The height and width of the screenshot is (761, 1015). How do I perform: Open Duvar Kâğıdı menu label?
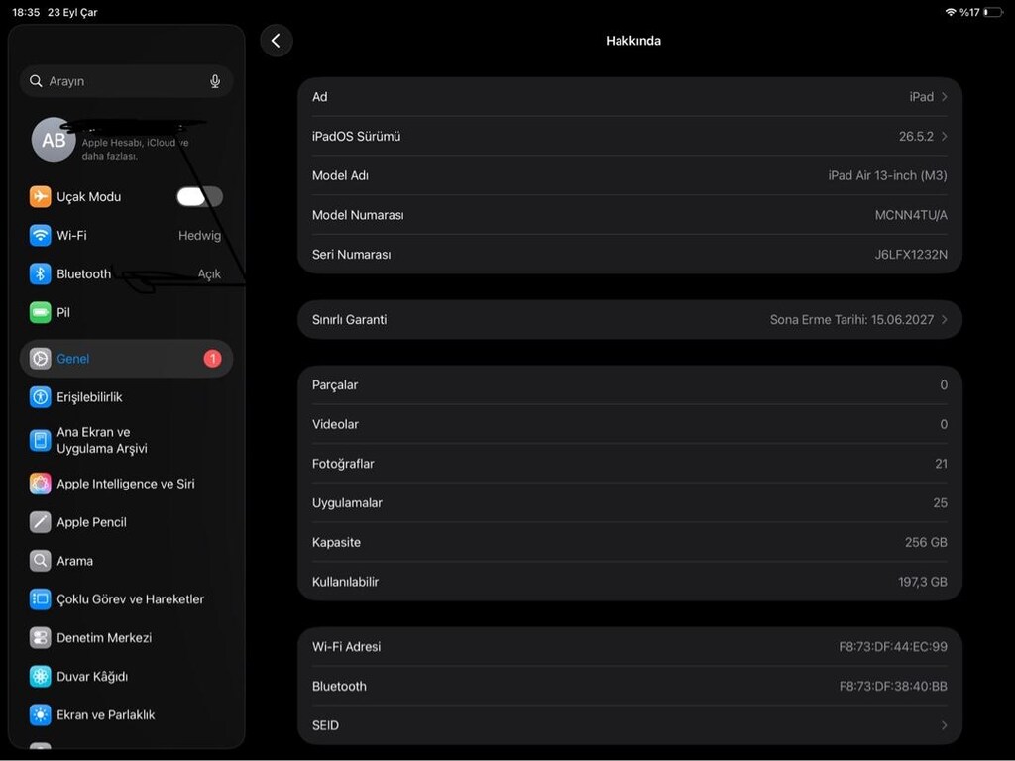(x=92, y=676)
